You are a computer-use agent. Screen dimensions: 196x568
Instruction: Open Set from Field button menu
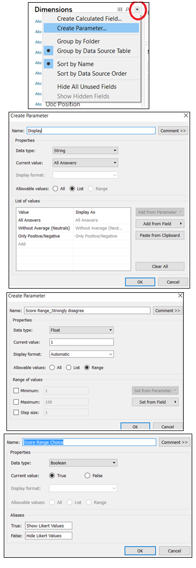[155, 402]
